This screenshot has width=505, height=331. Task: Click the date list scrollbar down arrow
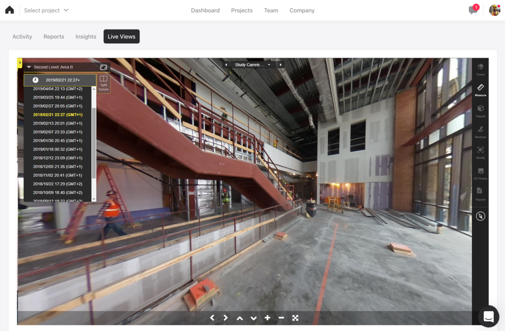coord(94,199)
